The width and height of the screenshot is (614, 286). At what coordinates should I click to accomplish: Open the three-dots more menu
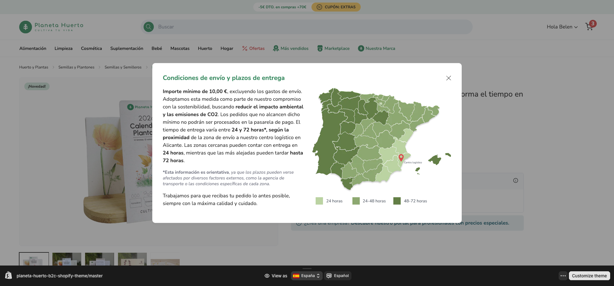click(563, 276)
